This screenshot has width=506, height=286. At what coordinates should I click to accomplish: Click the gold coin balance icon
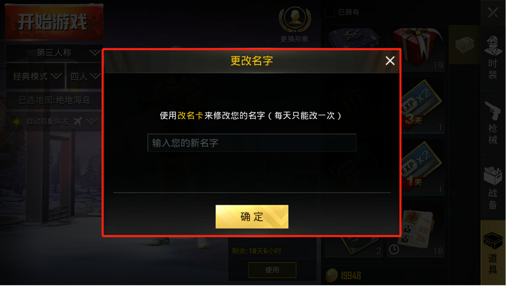331,275
